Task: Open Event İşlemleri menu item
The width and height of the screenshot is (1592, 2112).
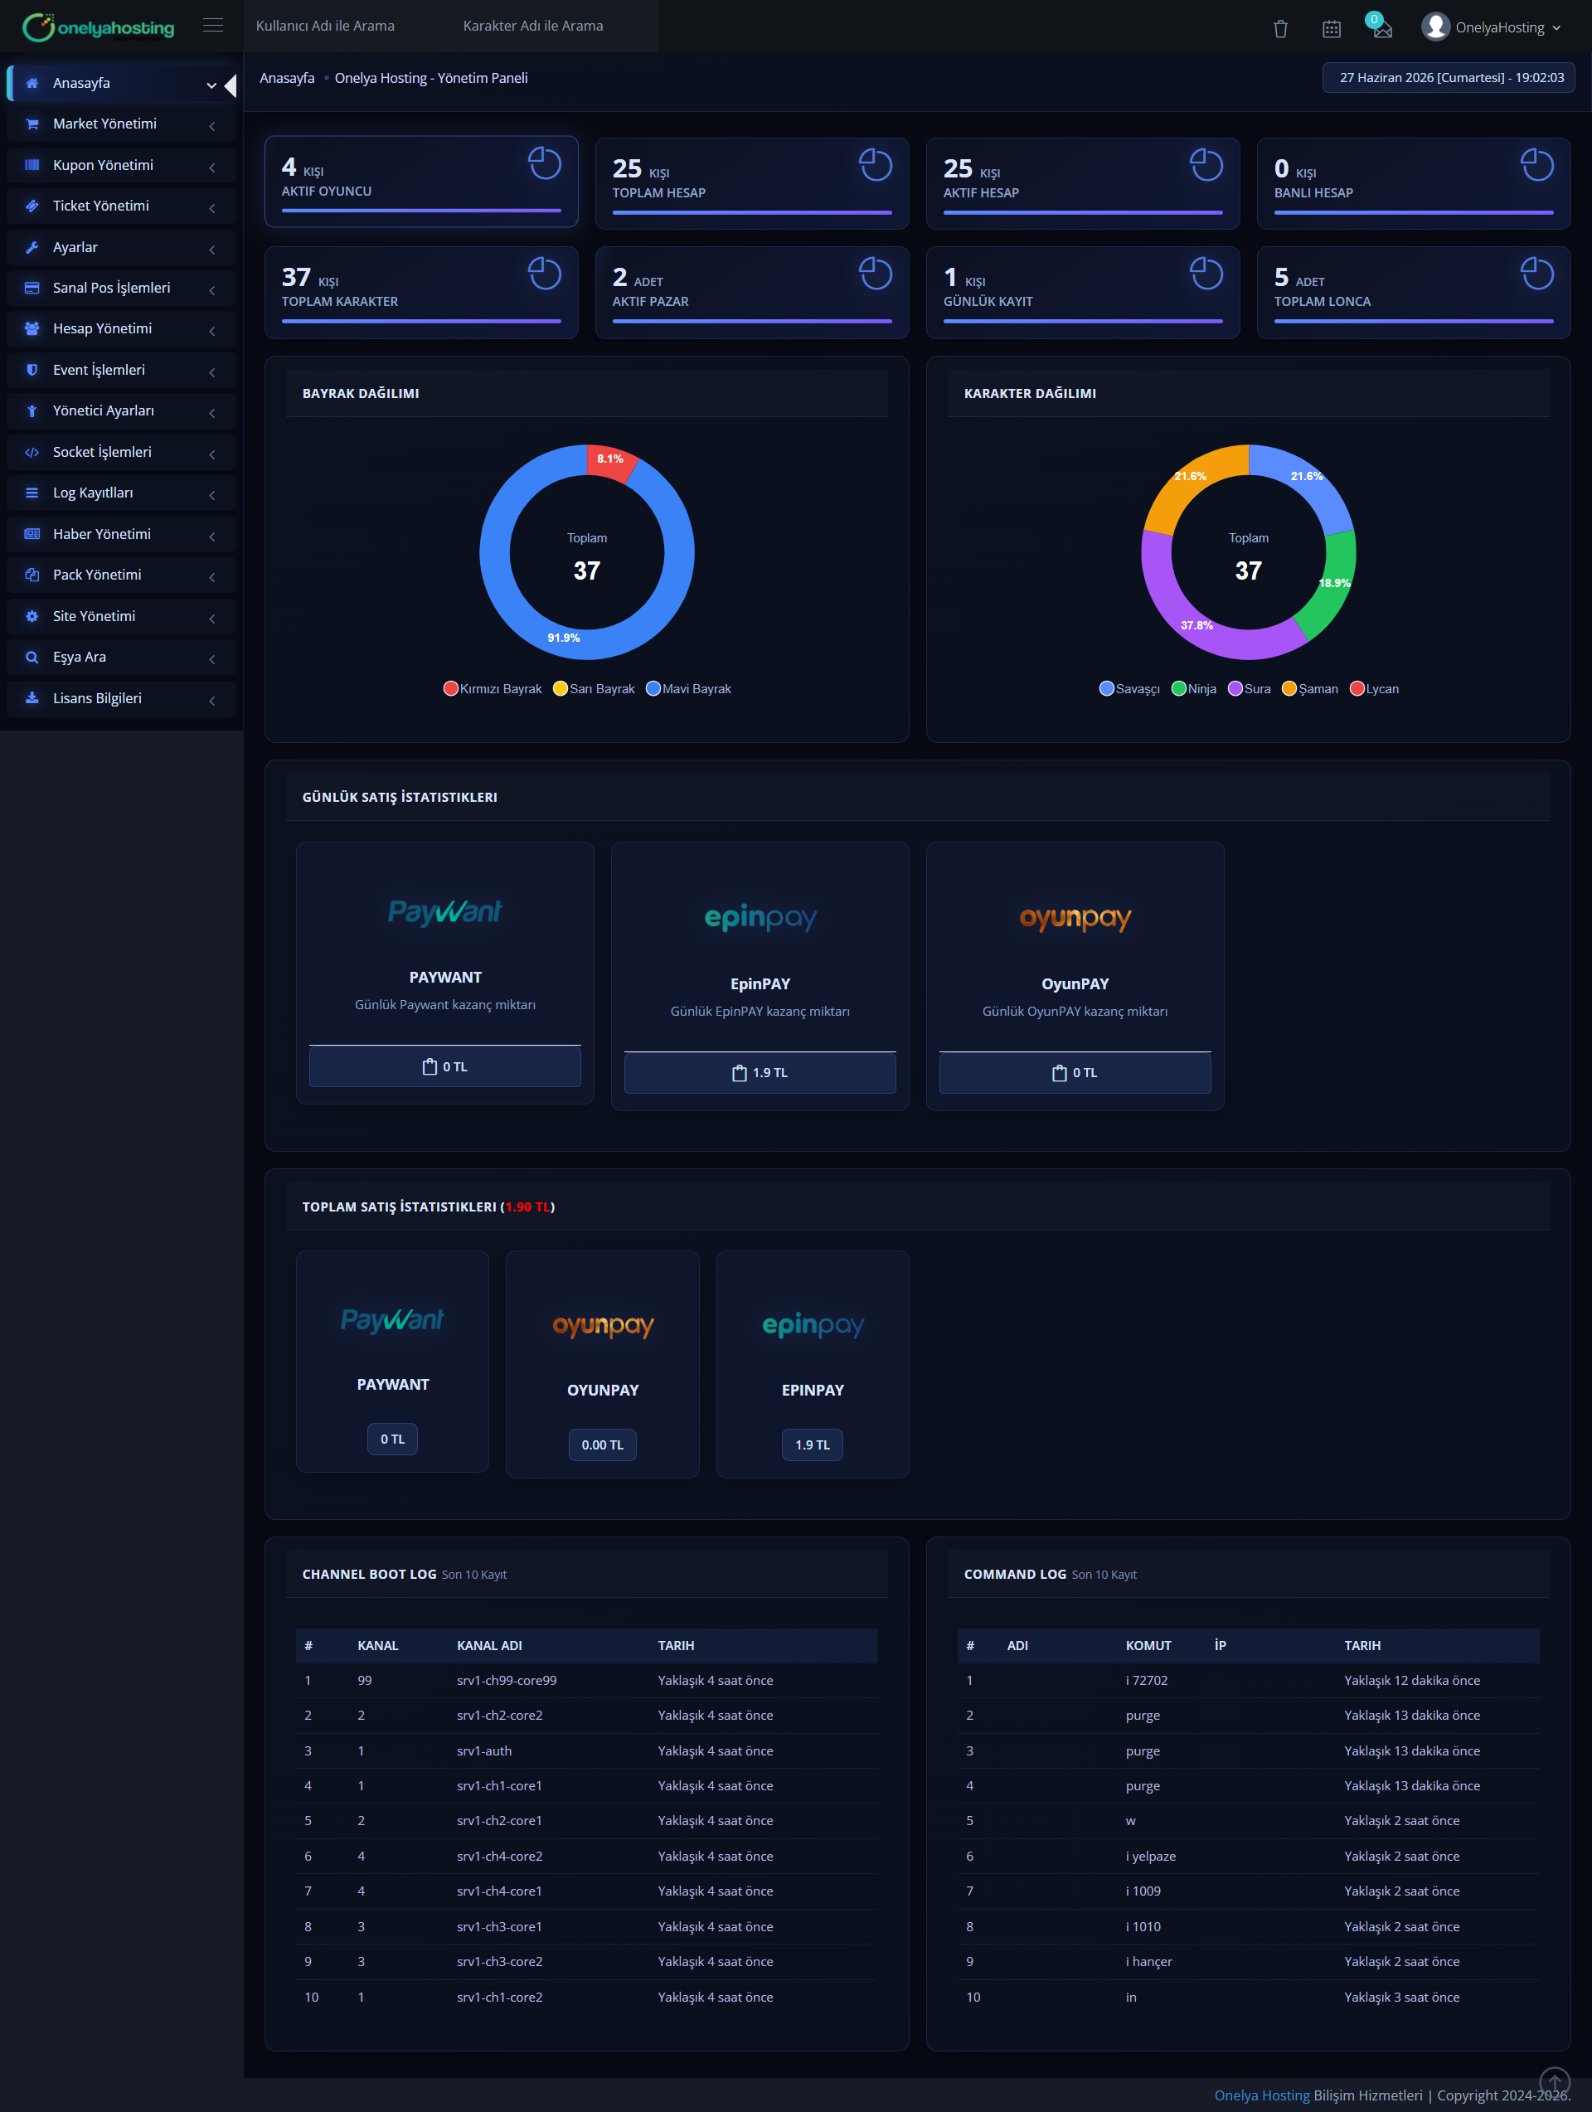Action: [121, 371]
